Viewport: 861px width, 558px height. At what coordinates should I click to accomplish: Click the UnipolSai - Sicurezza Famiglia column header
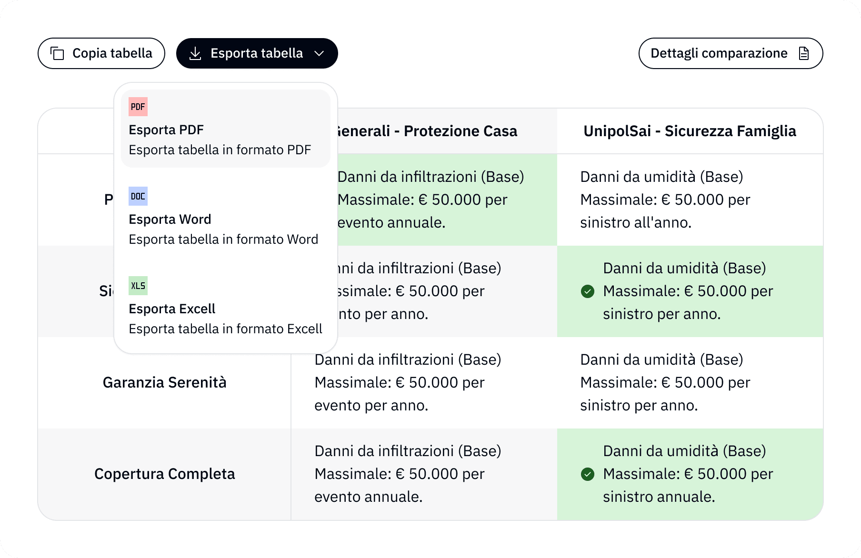[x=690, y=131]
